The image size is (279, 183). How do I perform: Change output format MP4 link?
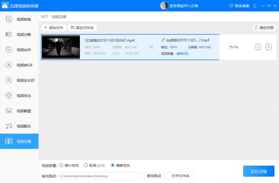point(174,47)
